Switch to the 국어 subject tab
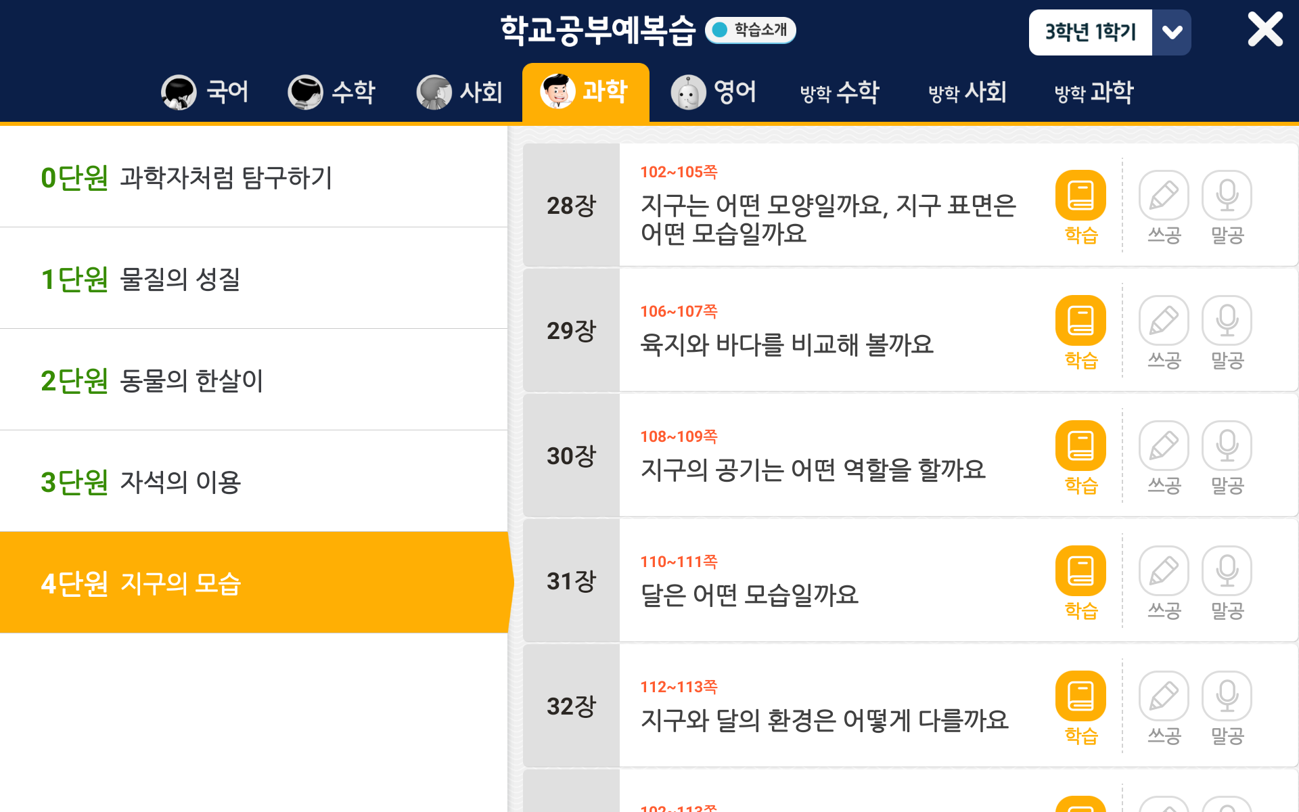1299x812 pixels. pyautogui.click(x=206, y=92)
